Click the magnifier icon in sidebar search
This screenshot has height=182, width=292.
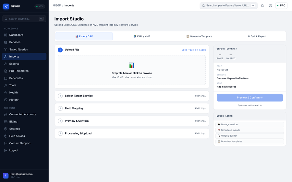(6, 19)
